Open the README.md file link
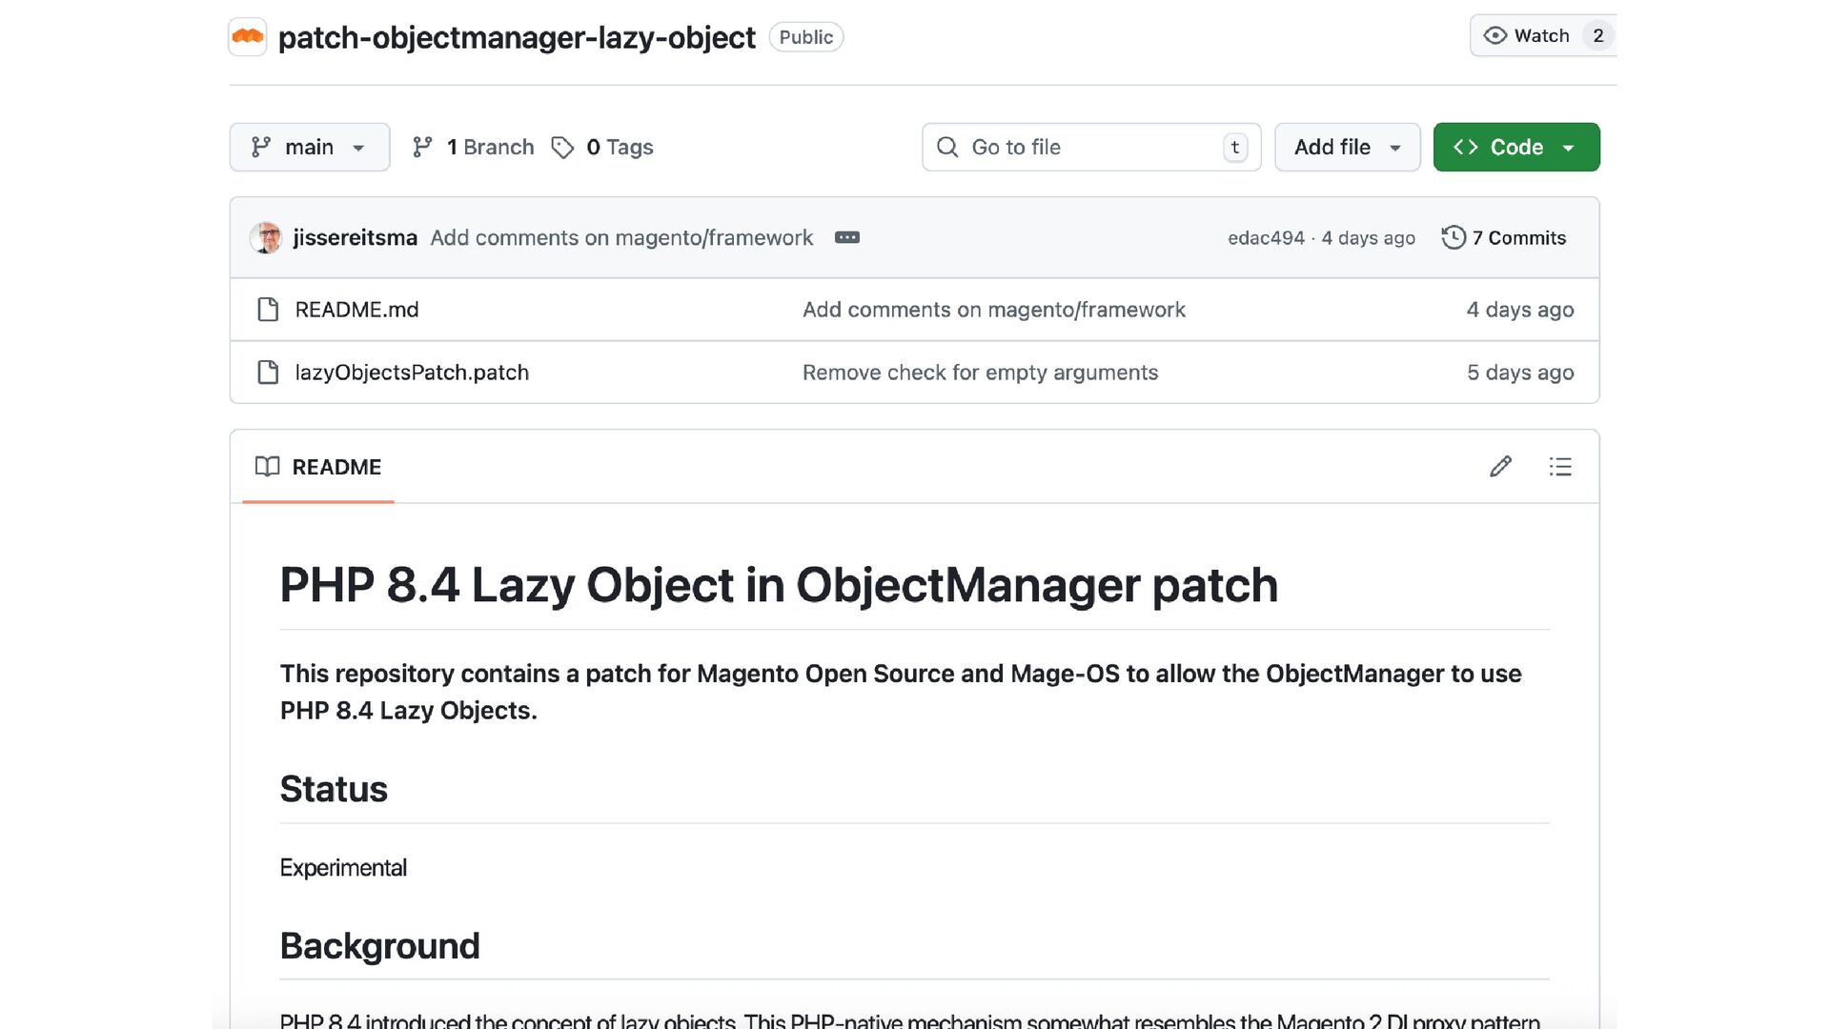Viewport: 1830px width, 1029px height. 356,310
